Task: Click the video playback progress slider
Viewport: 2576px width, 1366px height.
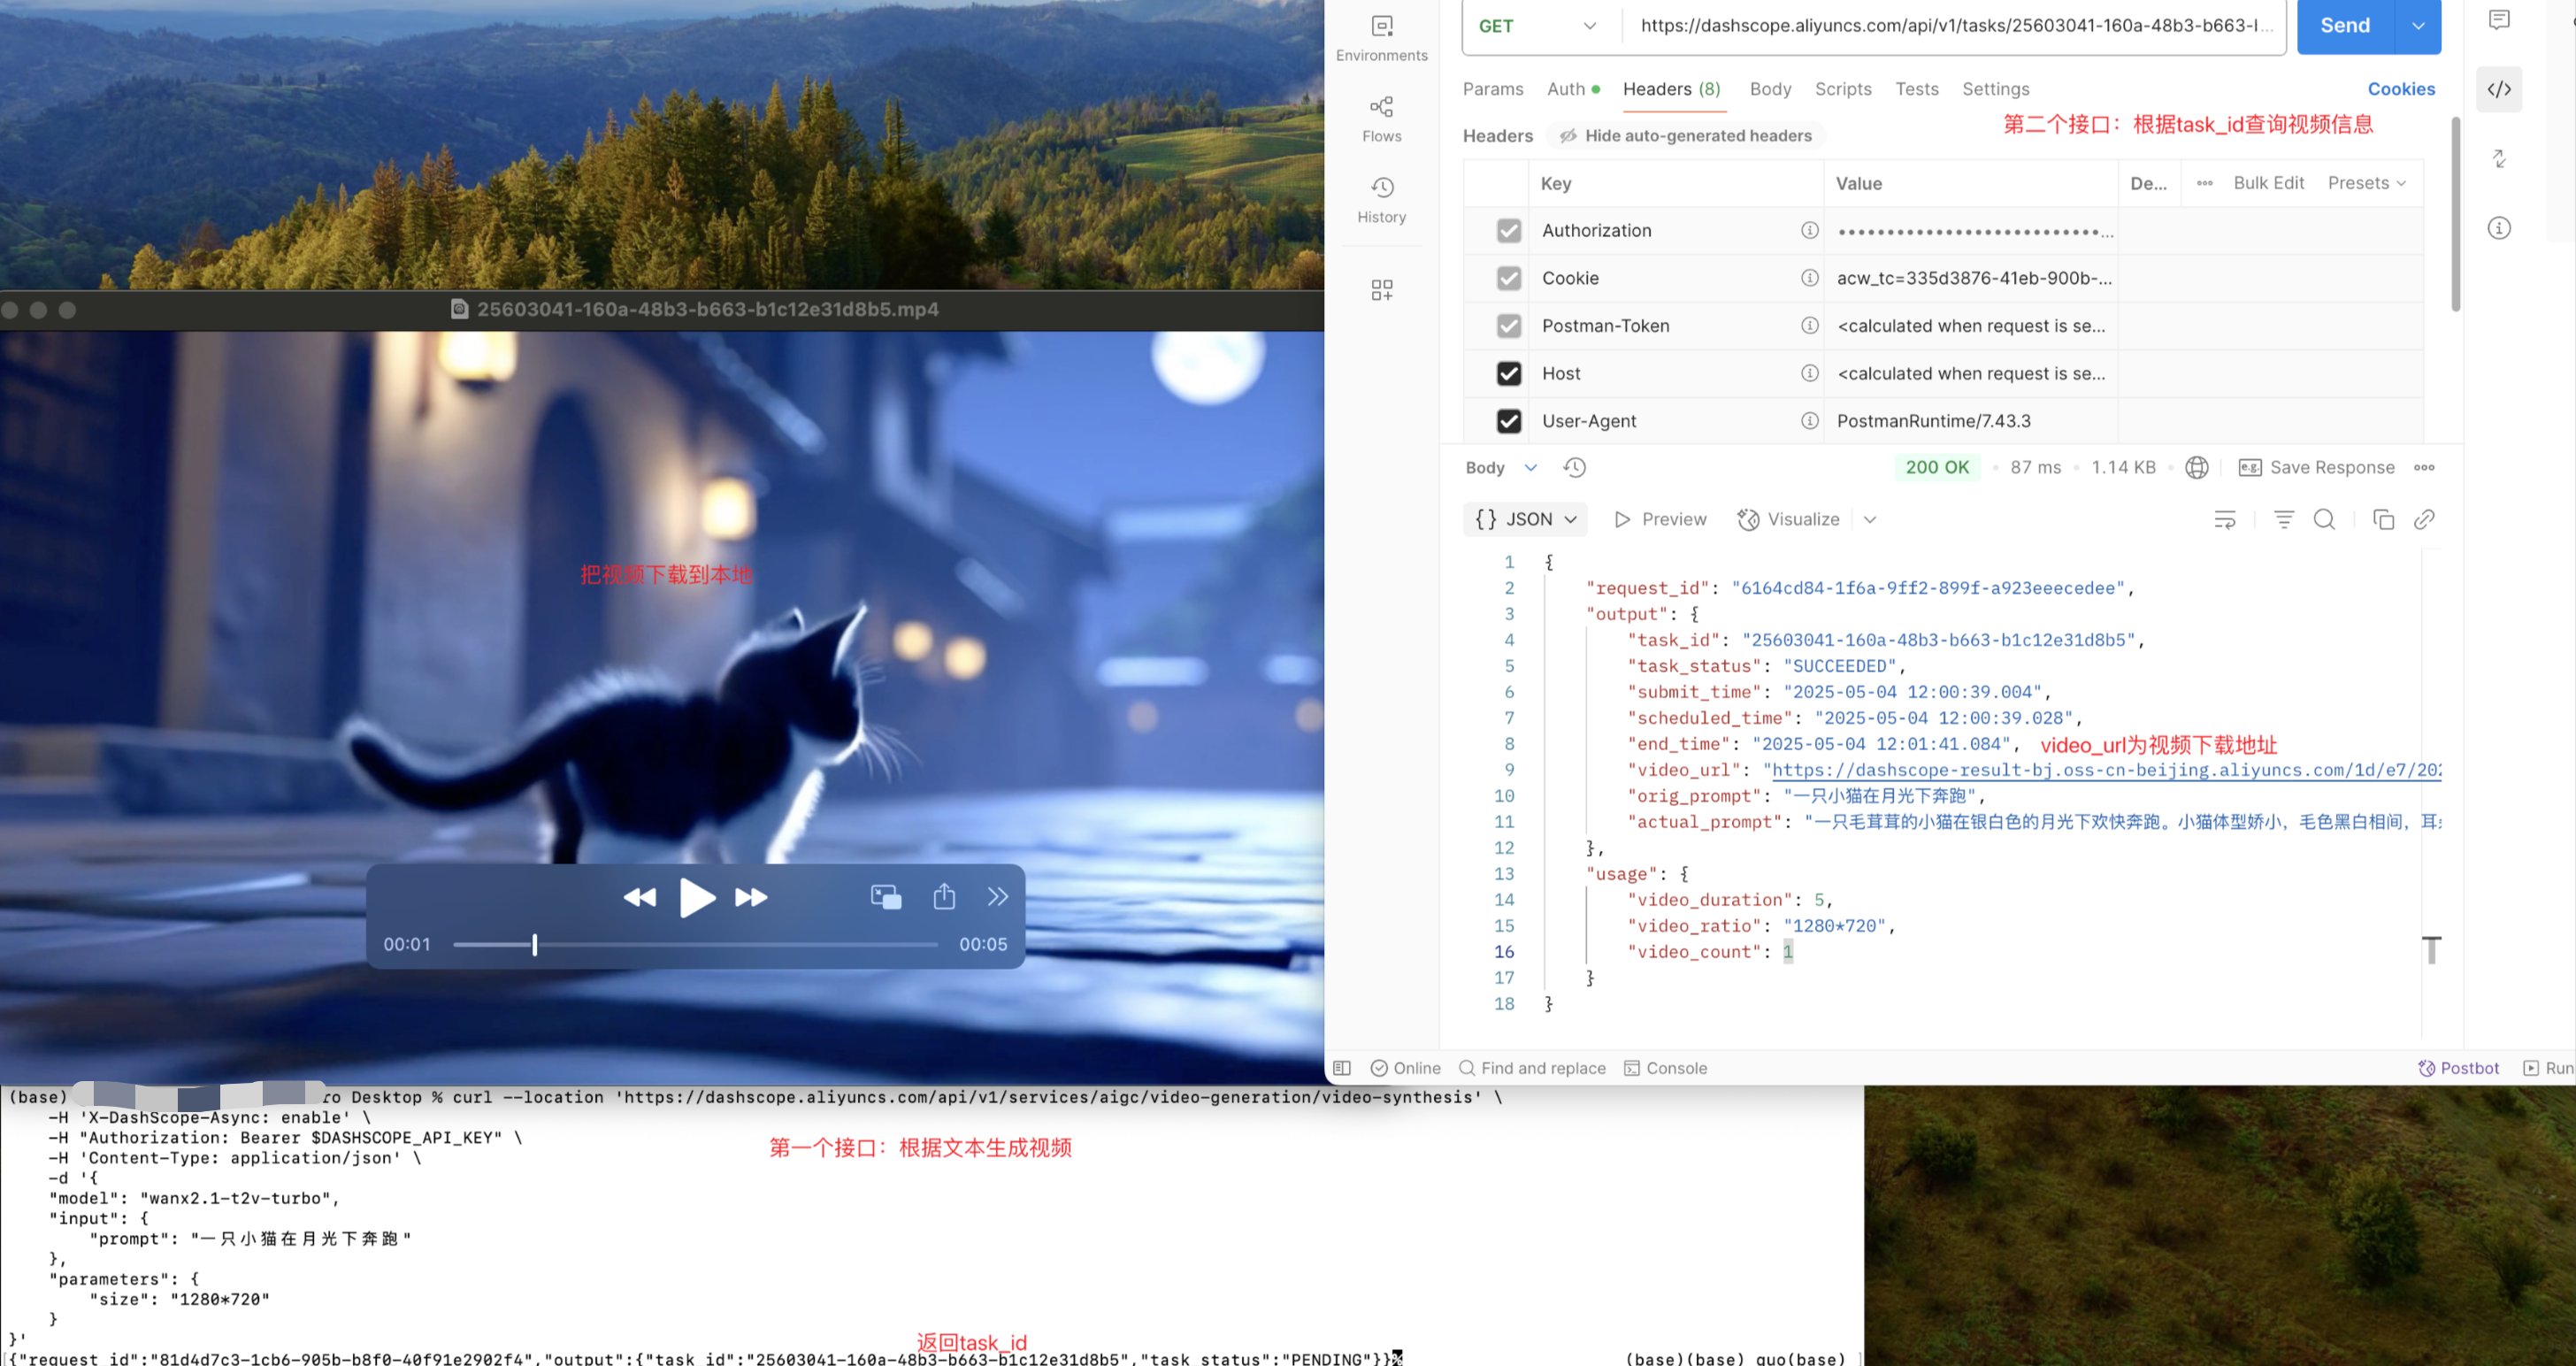Action: 695,944
